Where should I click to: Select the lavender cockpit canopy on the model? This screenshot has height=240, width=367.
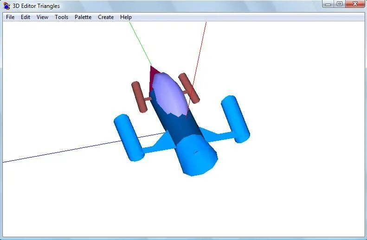pos(170,95)
